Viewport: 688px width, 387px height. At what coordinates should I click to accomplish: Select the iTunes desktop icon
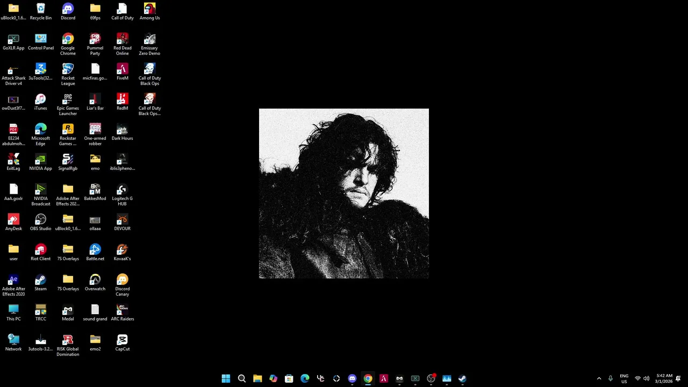pyautogui.click(x=41, y=102)
